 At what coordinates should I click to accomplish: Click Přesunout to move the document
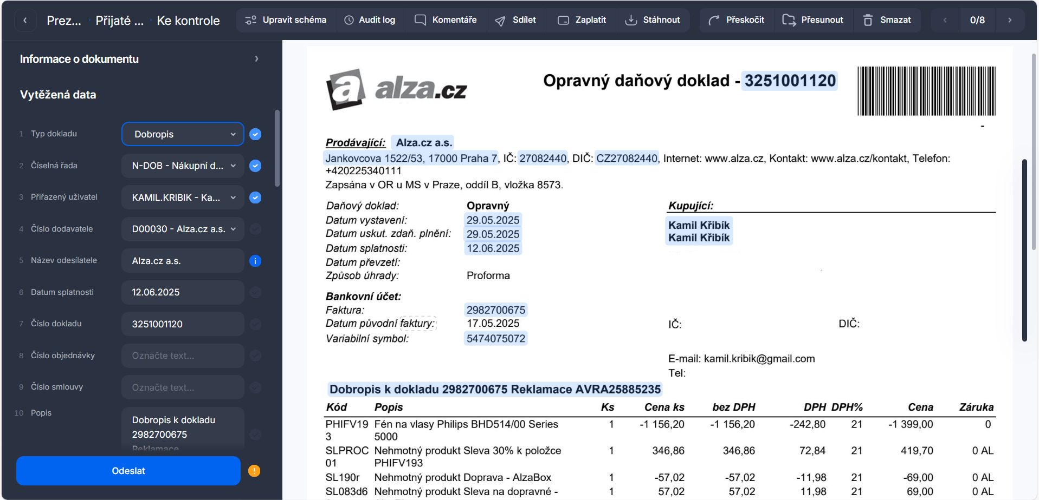tap(813, 20)
